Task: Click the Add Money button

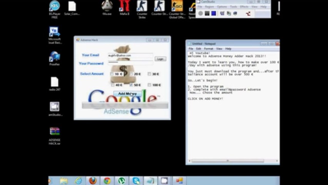Action: click(x=127, y=94)
